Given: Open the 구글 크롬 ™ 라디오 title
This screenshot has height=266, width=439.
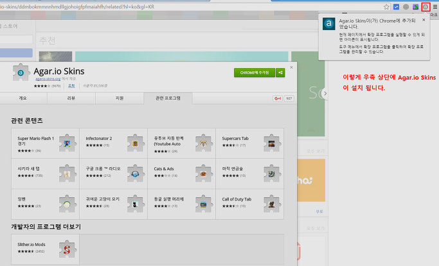Looking at the screenshot, I should tap(103, 169).
